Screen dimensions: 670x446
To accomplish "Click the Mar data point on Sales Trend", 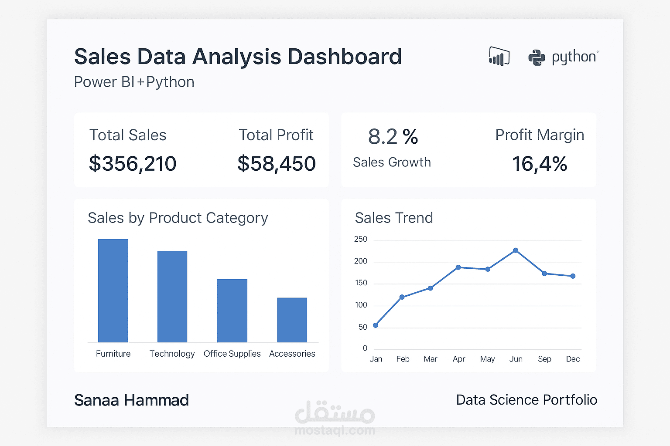I will click(x=430, y=288).
